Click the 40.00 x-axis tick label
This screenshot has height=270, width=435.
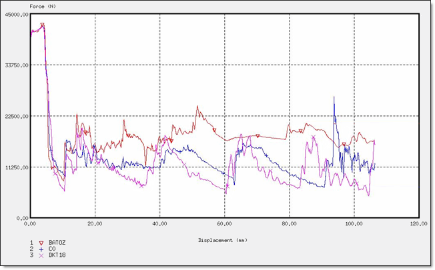point(160,224)
